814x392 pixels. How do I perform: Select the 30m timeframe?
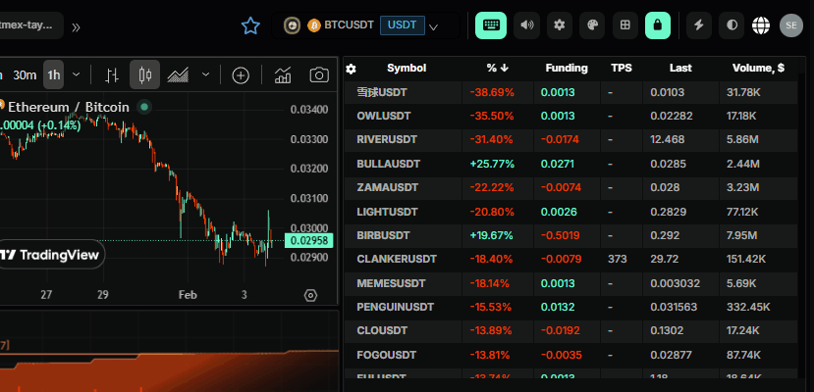[25, 74]
